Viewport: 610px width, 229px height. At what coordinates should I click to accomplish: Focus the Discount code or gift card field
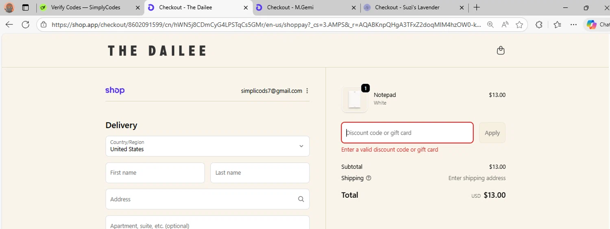(407, 133)
